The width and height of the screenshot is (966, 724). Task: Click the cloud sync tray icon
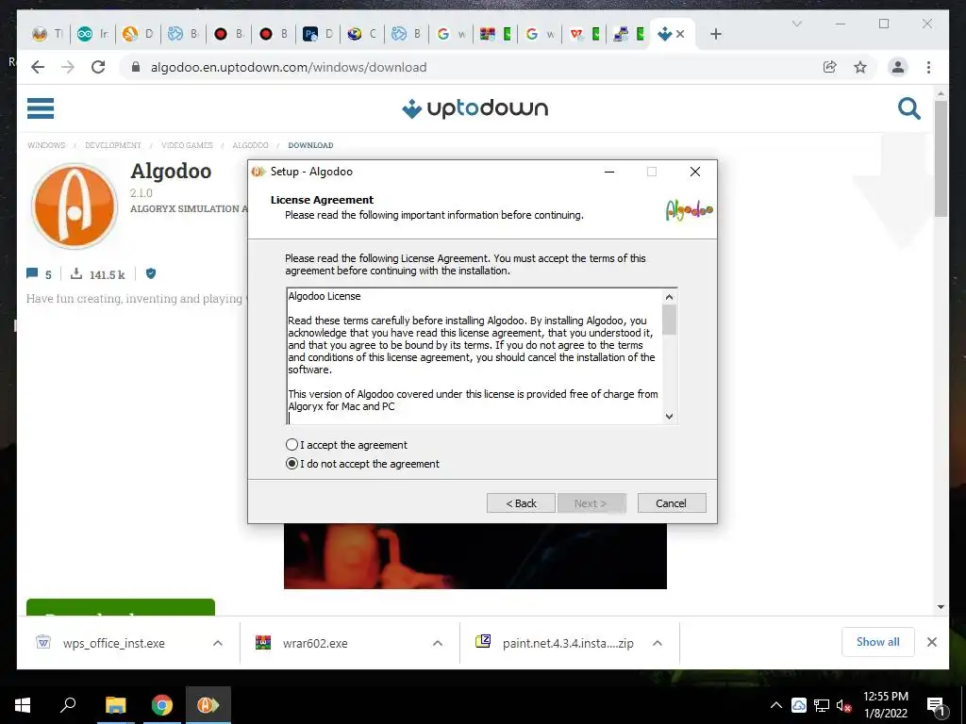pyautogui.click(x=799, y=705)
